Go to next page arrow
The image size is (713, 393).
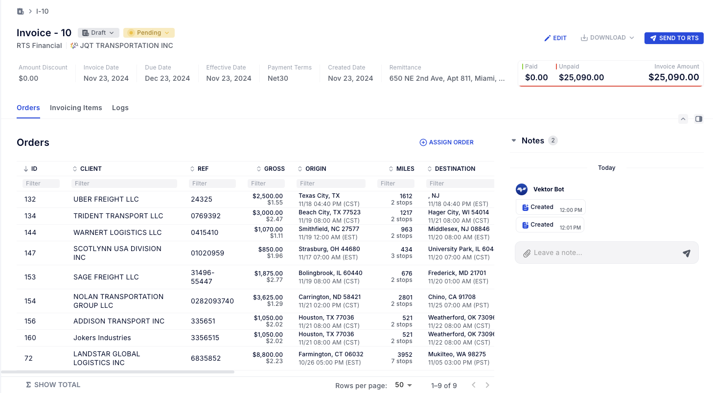(x=487, y=385)
